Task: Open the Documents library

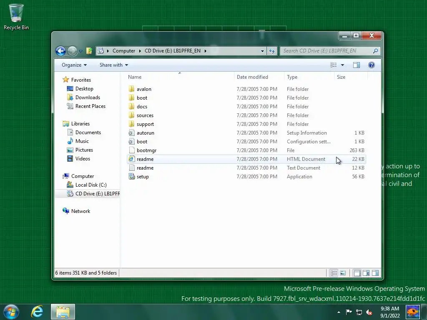Action: coord(88,132)
